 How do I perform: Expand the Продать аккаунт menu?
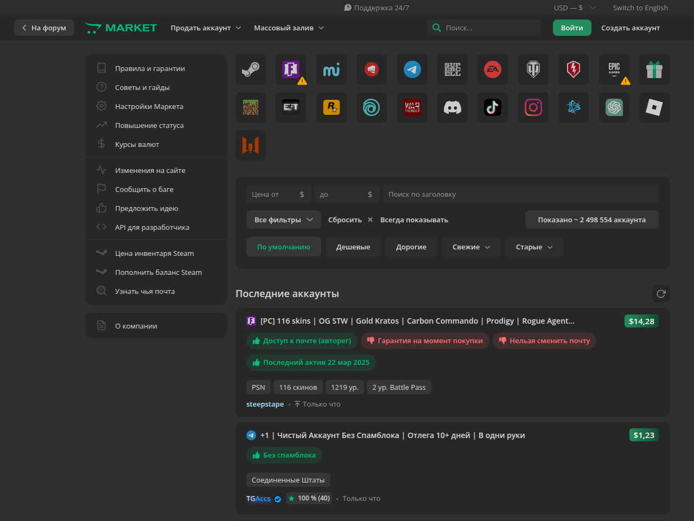[206, 28]
